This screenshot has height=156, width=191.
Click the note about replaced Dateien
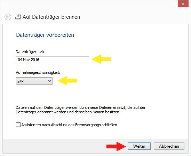[x=81, y=110]
